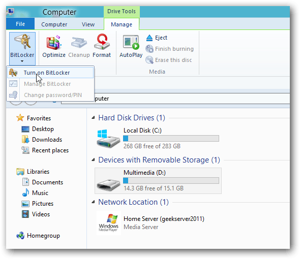
Task: Click the BitLocker drive lock icon
Action: pos(22,41)
